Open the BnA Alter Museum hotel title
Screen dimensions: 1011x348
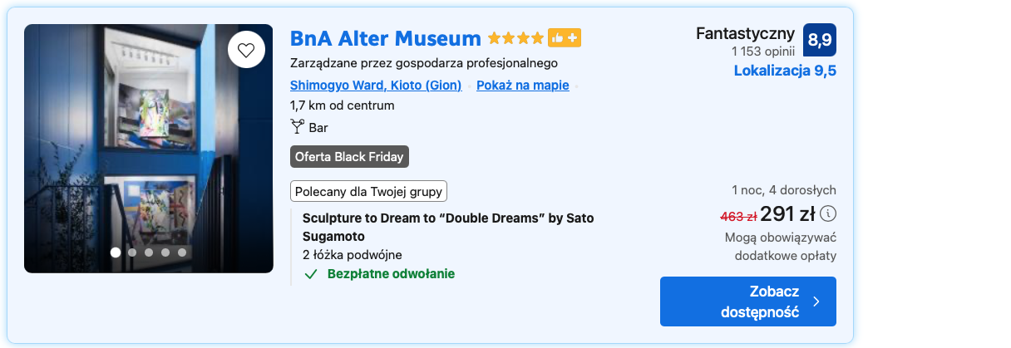[x=386, y=38]
